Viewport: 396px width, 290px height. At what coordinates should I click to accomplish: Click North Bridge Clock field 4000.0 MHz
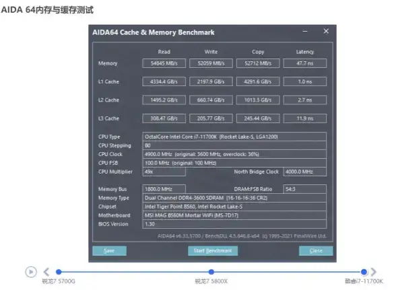(x=305, y=172)
